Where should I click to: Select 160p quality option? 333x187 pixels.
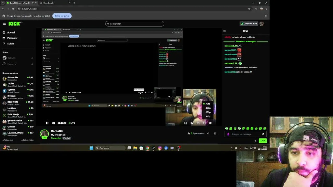(x=208, y=116)
